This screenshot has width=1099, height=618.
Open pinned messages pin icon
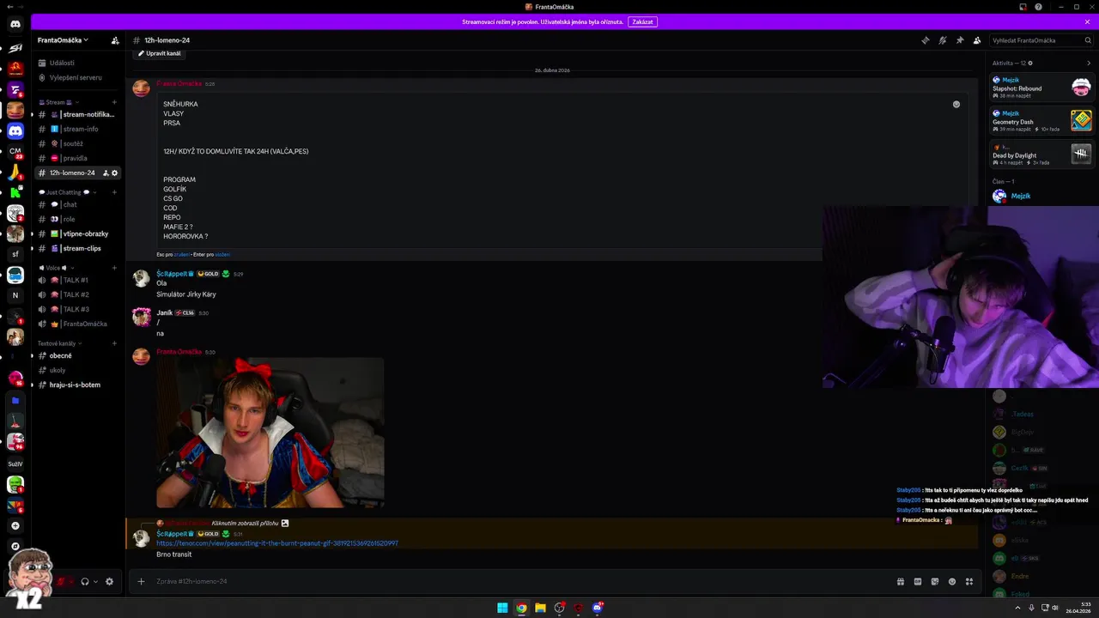[960, 40]
